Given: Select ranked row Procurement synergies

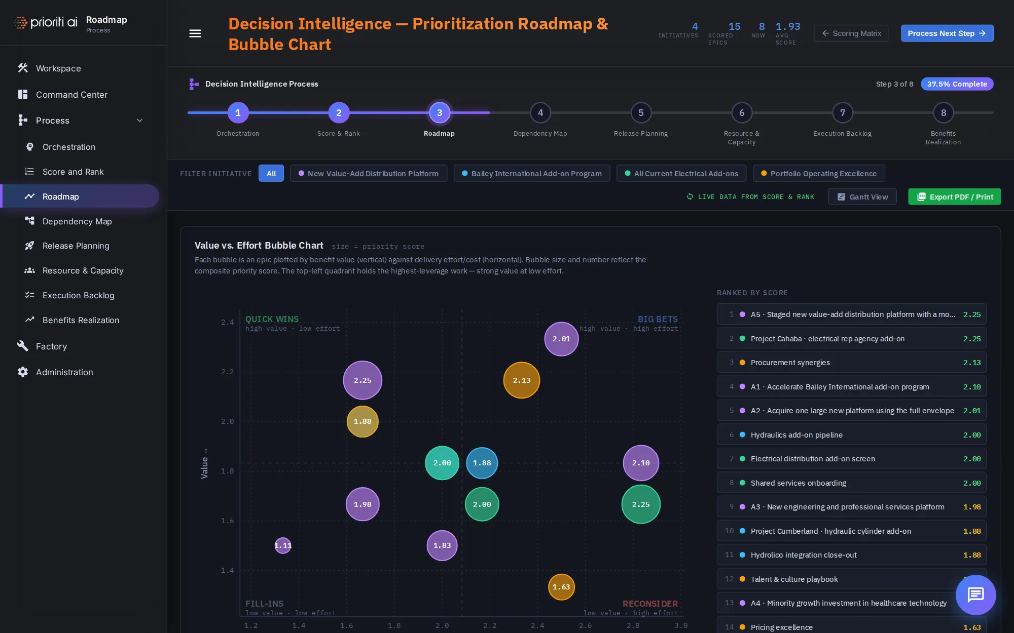Looking at the screenshot, I should pyautogui.click(x=851, y=363).
